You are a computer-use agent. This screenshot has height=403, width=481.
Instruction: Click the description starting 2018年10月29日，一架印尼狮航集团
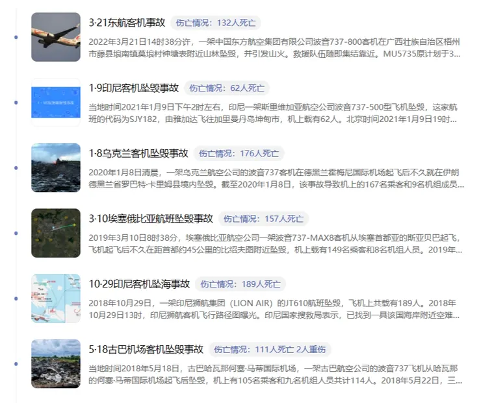point(274,309)
